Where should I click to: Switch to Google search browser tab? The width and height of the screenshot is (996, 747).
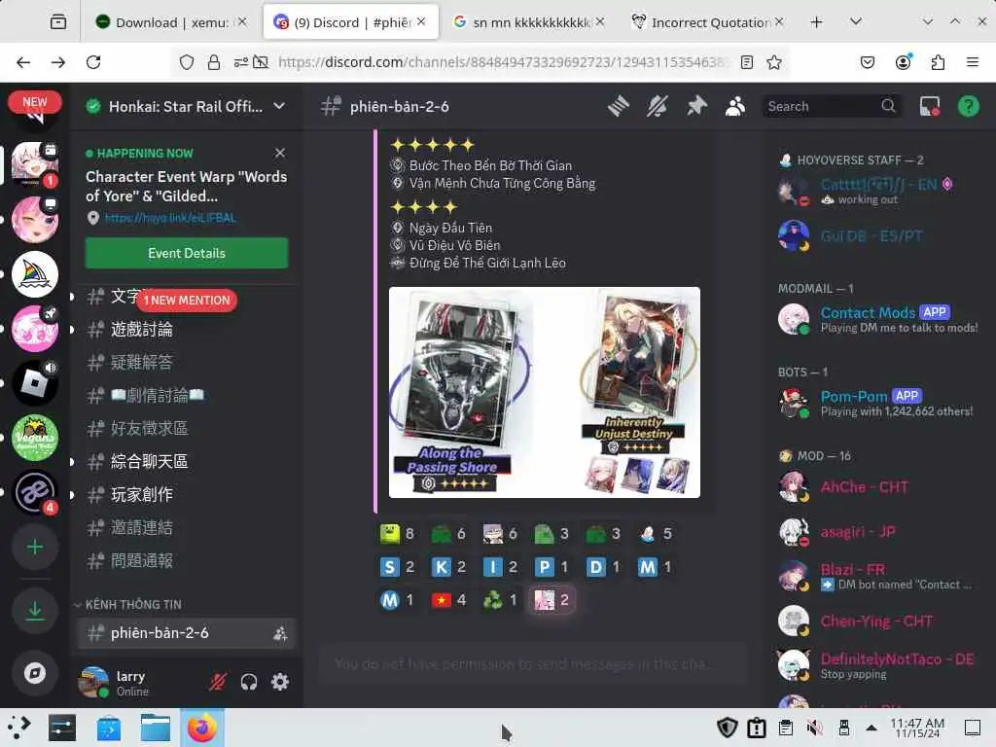[x=528, y=22]
